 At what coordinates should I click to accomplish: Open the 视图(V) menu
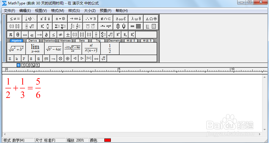click(x=41, y=11)
